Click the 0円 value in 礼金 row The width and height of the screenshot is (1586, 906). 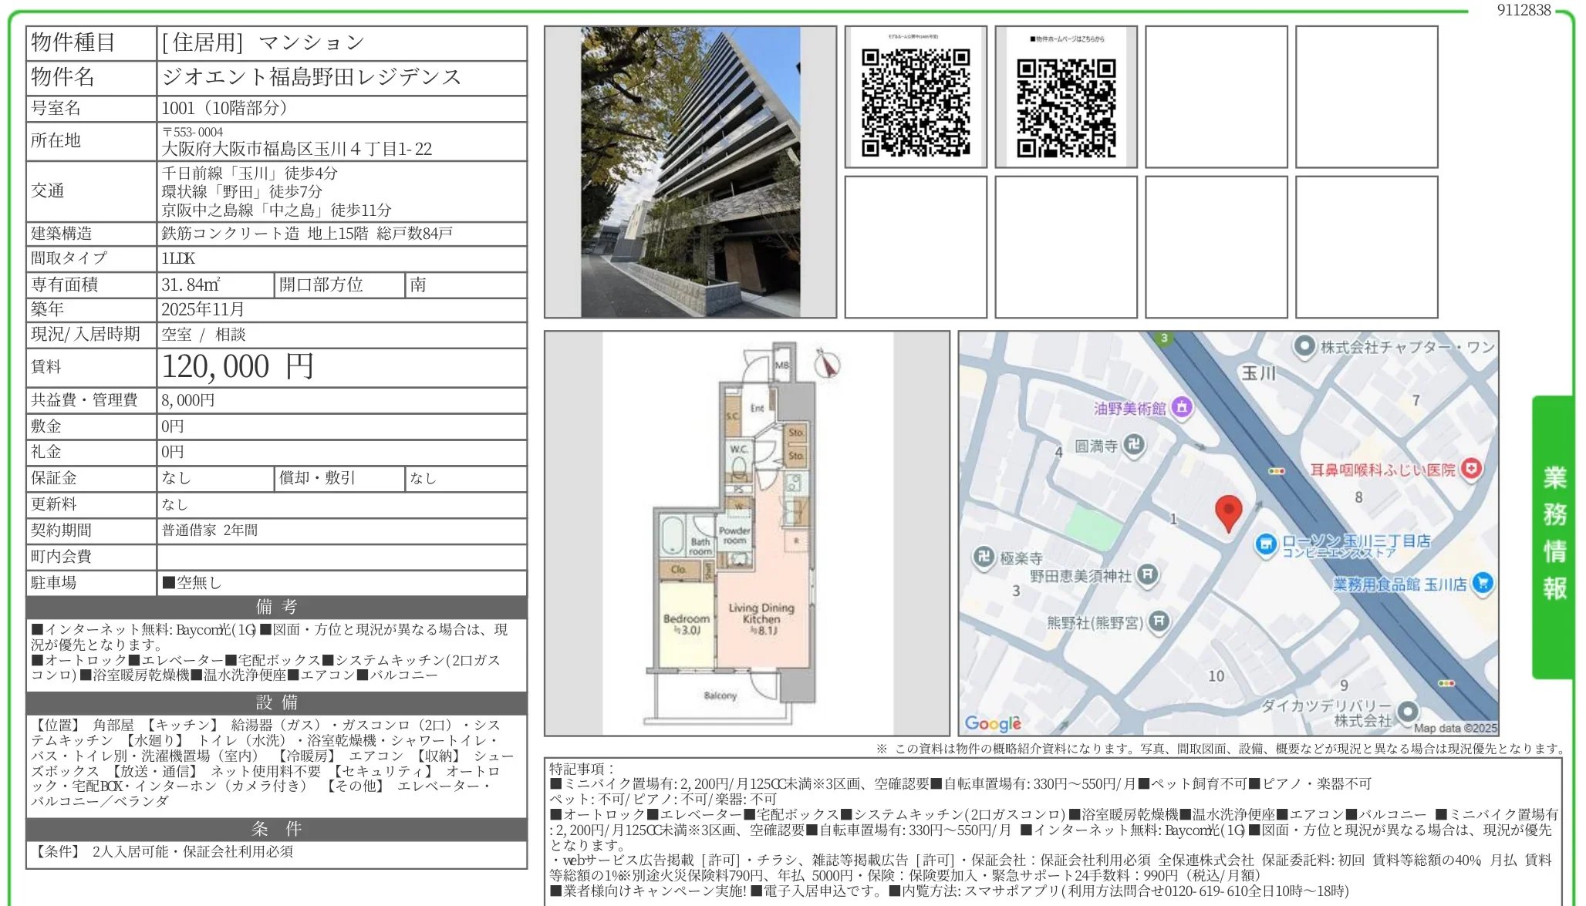[173, 452]
